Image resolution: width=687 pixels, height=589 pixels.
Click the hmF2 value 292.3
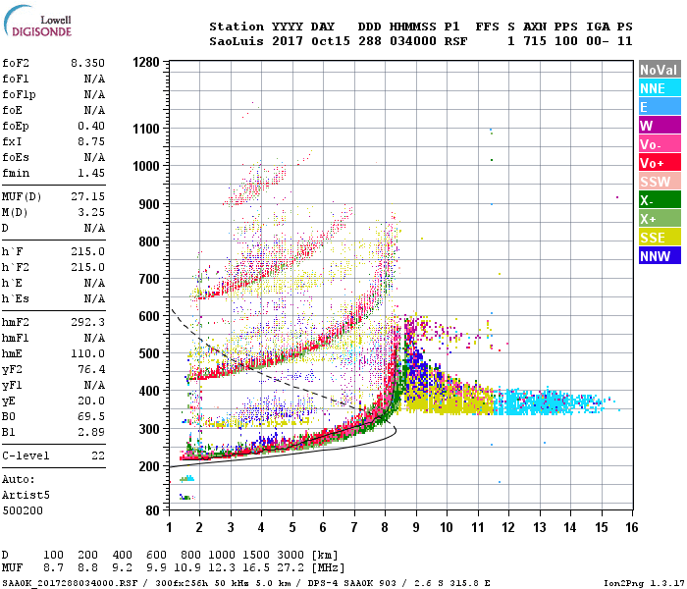pyautogui.click(x=87, y=322)
